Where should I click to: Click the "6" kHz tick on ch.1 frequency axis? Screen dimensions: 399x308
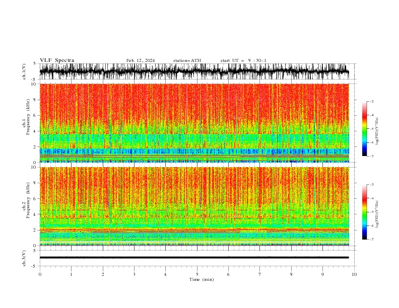point(36,116)
